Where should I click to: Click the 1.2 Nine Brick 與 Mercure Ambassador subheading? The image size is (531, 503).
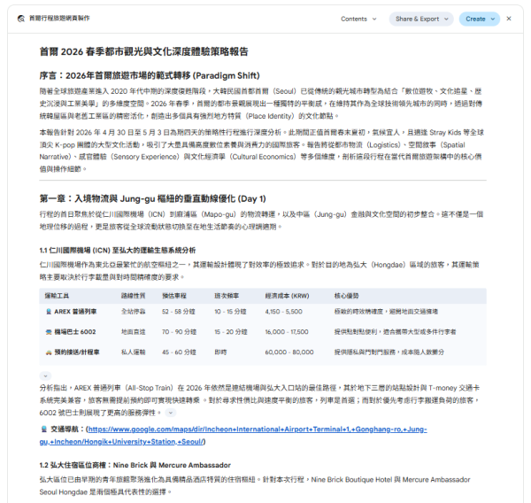tap(135, 465)
